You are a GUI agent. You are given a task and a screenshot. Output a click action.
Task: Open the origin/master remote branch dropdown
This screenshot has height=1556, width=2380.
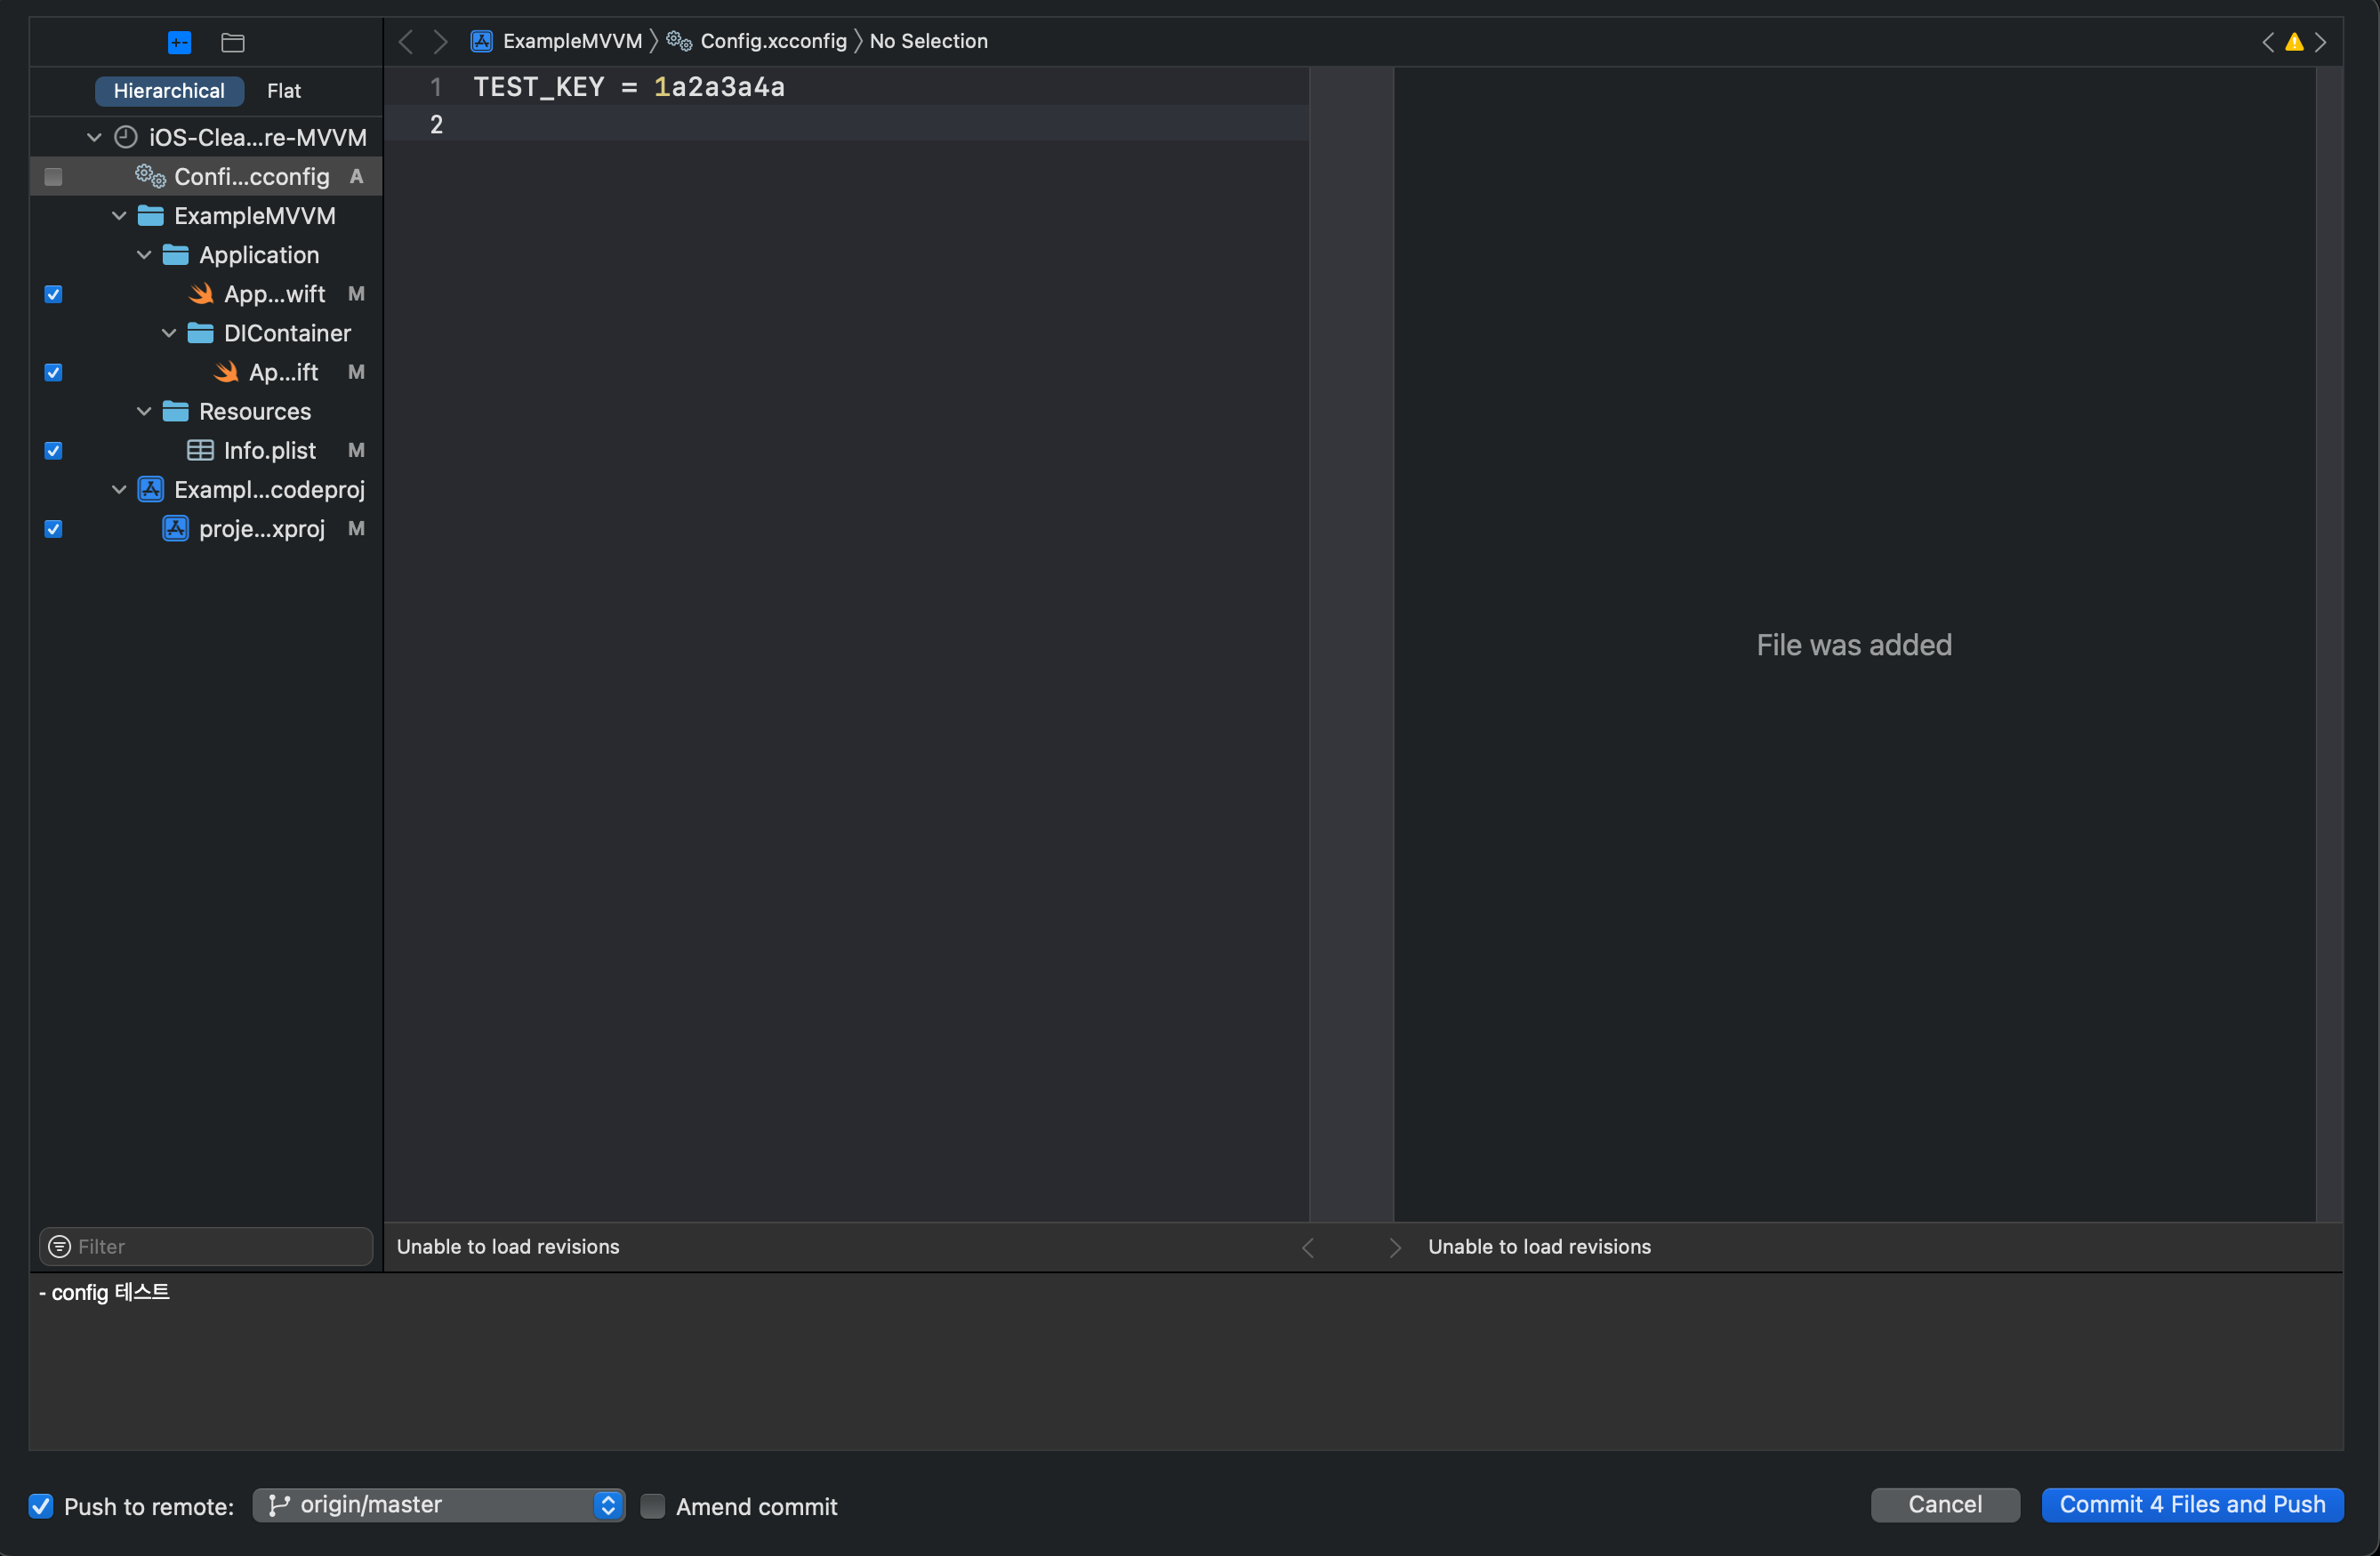[x=438, y=1505]
